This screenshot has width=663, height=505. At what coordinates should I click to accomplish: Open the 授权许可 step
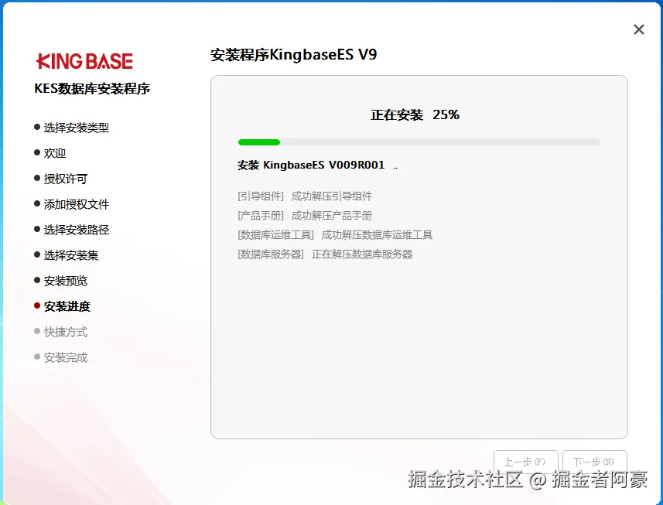tap(61, 179)
